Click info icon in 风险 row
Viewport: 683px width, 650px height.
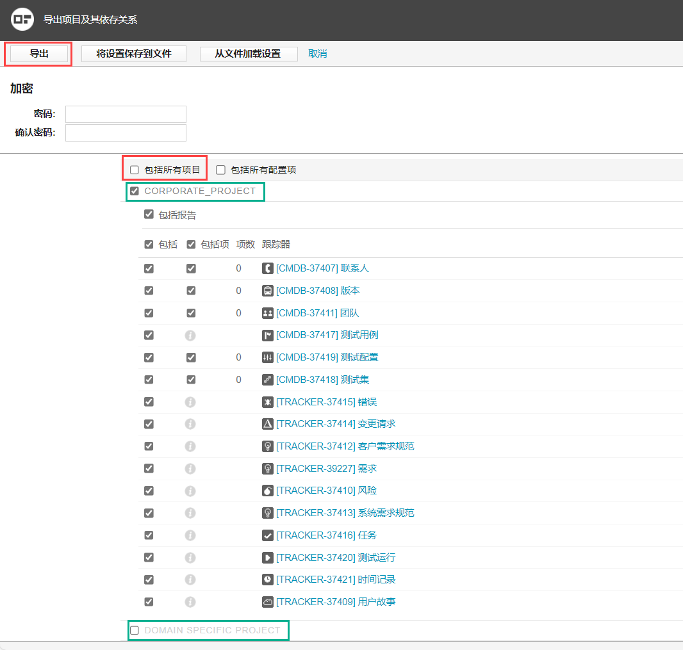point(190,491)
